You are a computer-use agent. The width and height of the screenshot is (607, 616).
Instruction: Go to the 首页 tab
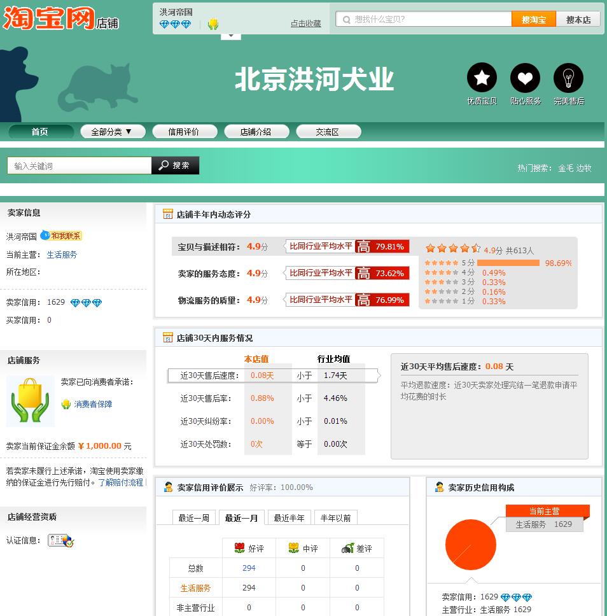(41, 132)
